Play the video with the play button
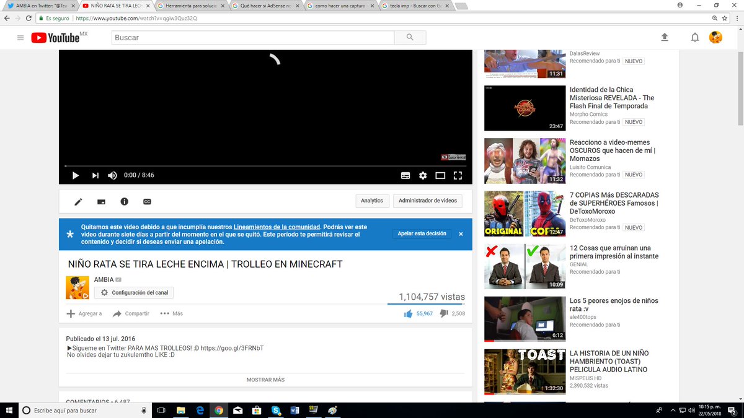The width and height of the screenshot is (744, 418). [x=76, y=175]
